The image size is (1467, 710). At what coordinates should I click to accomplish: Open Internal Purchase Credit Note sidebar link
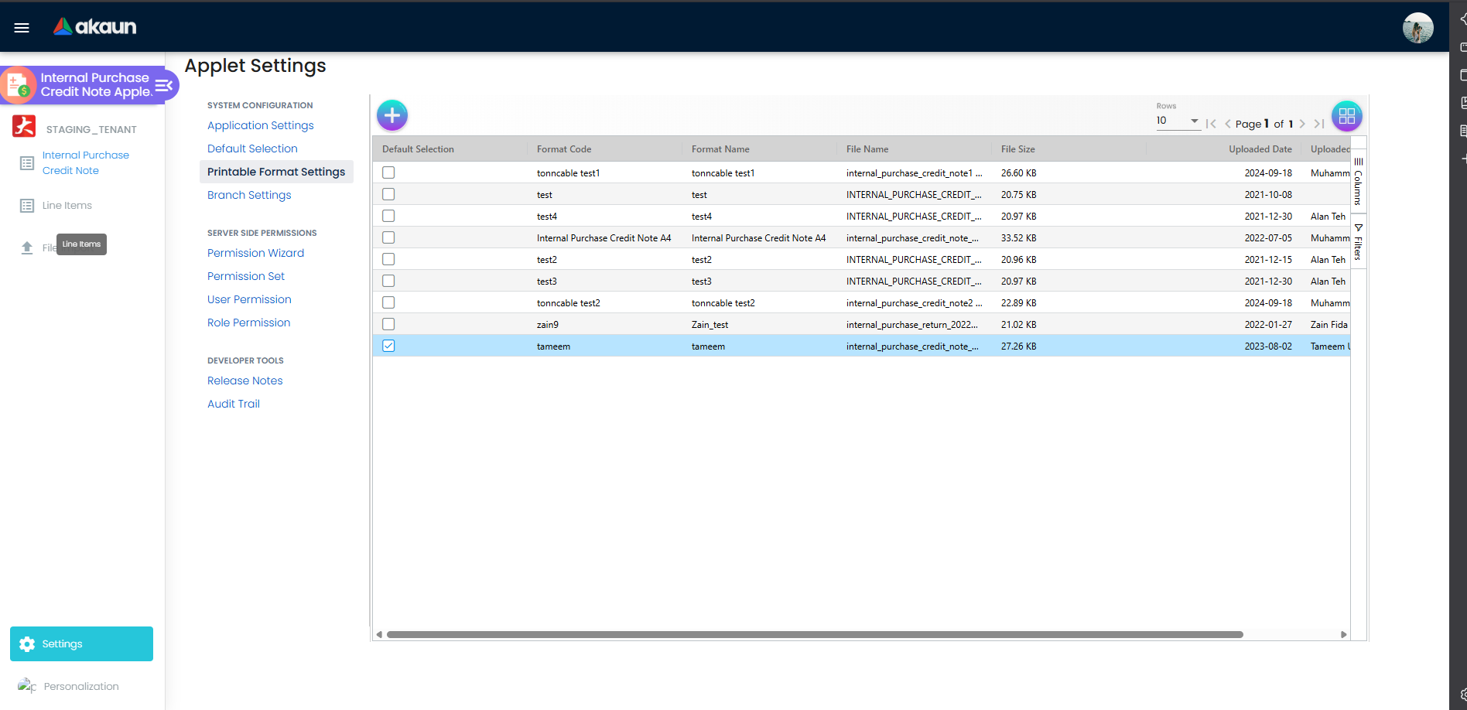(x=86, y=163)
